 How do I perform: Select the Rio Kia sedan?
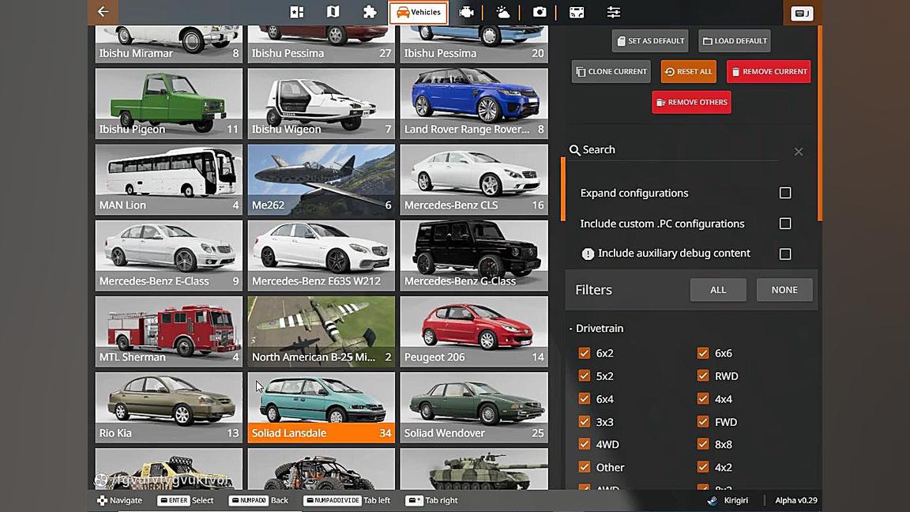point(169,408)
